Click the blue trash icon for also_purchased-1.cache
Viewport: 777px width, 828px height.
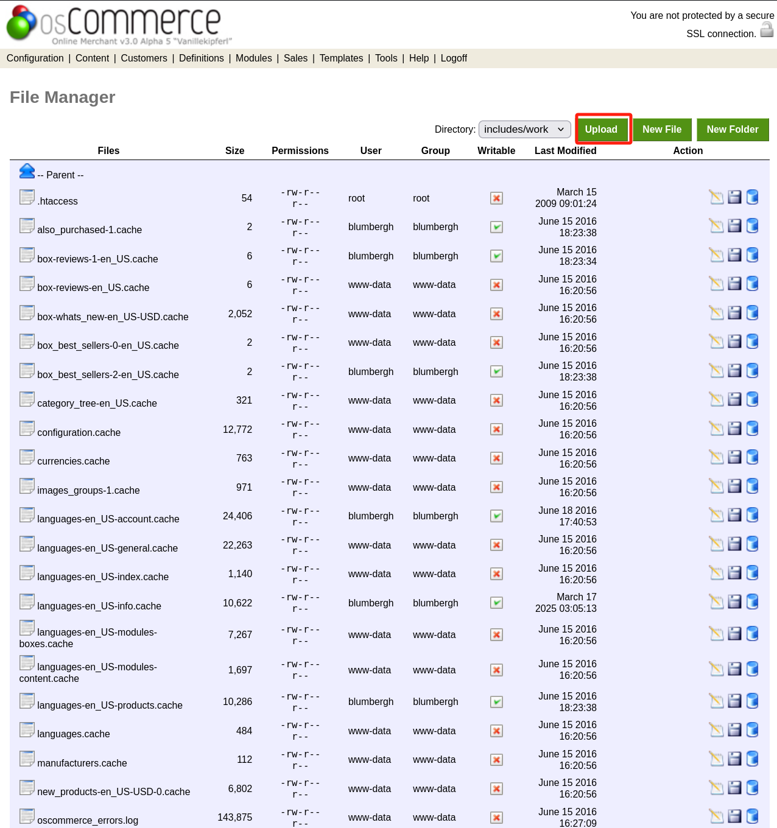click(x=753, y=226)
